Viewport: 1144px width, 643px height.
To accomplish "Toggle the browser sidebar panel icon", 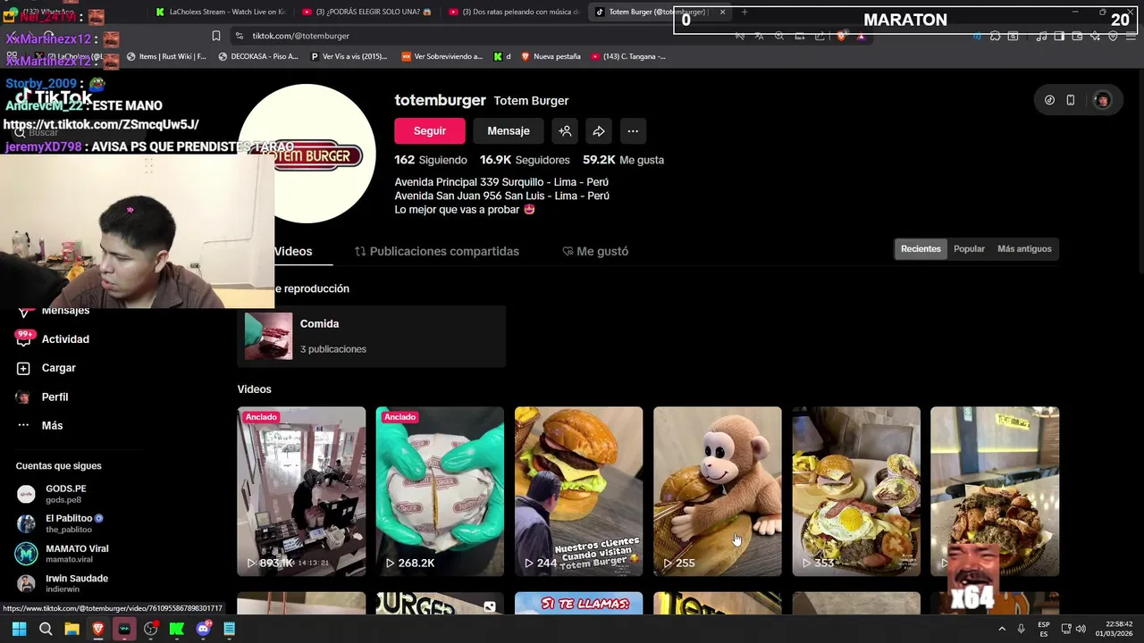I will [x=1059, y=36].
